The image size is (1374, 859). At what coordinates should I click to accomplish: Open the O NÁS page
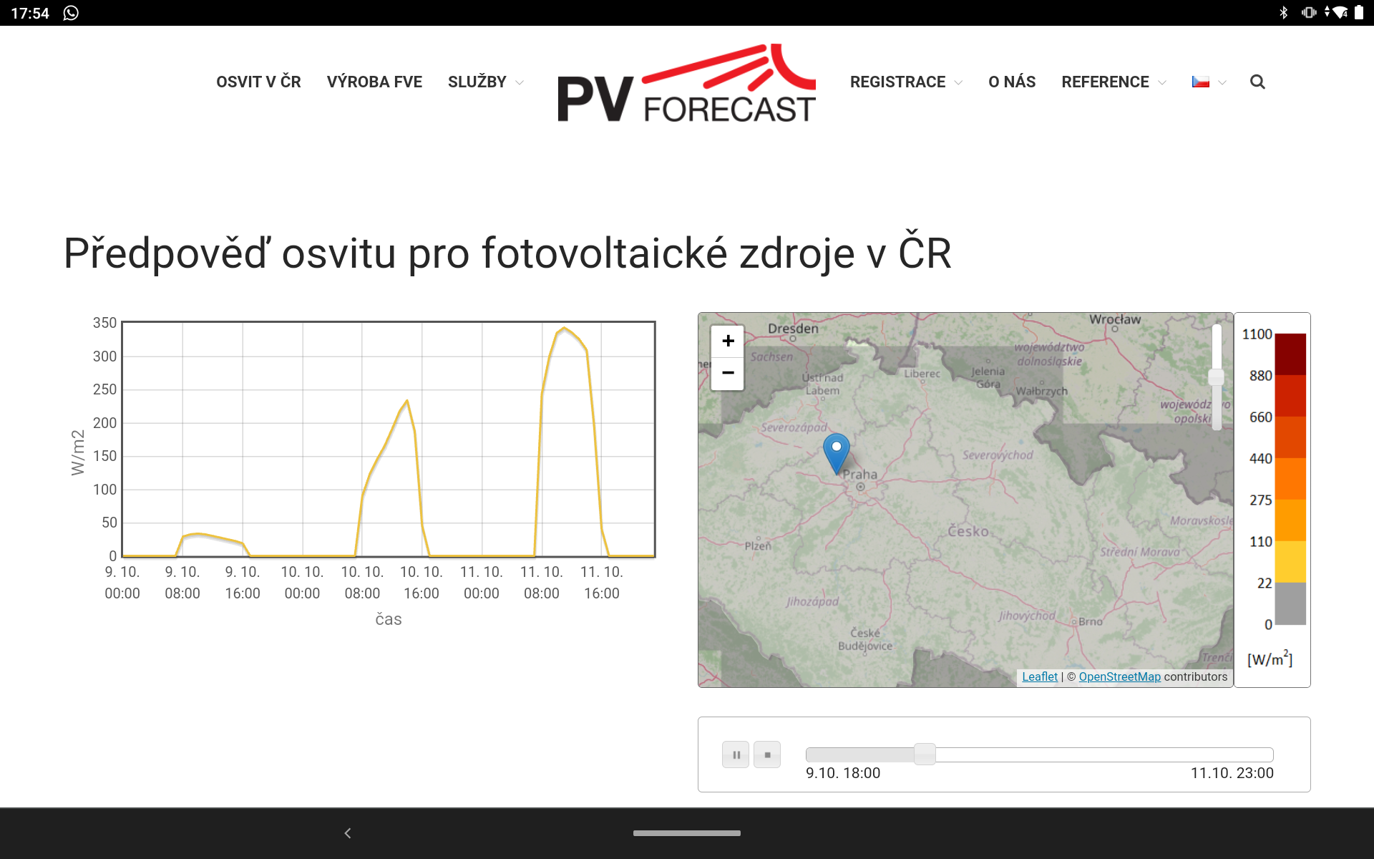pyautogui.click(x=1012, y=82)
